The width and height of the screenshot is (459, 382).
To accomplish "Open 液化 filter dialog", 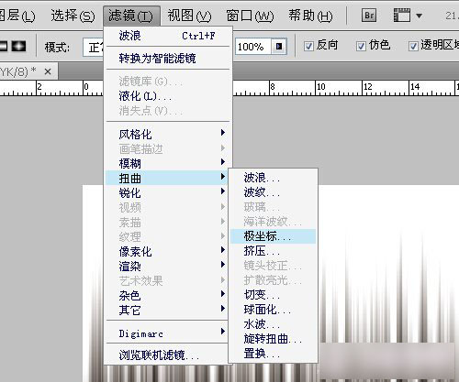I will [x=168, y=96].
